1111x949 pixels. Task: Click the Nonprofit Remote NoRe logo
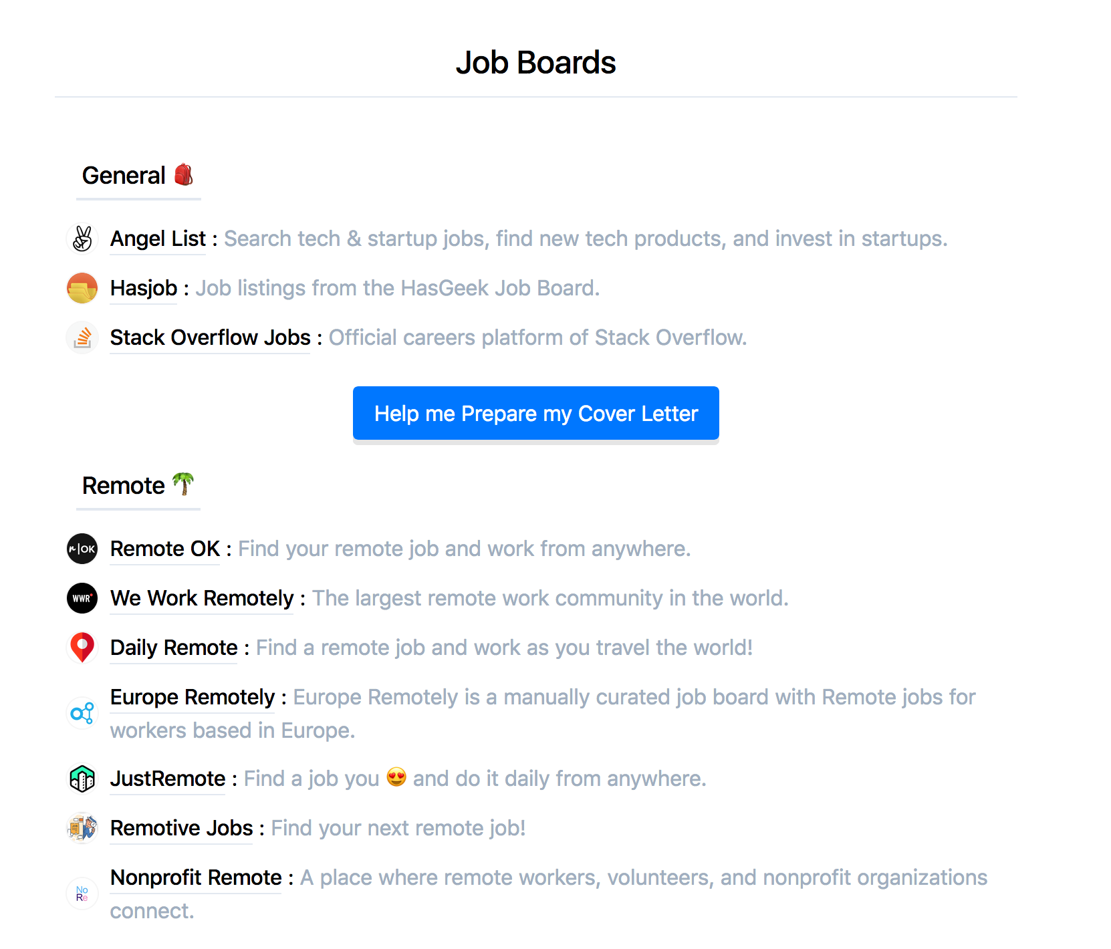(x=82, y=894)
